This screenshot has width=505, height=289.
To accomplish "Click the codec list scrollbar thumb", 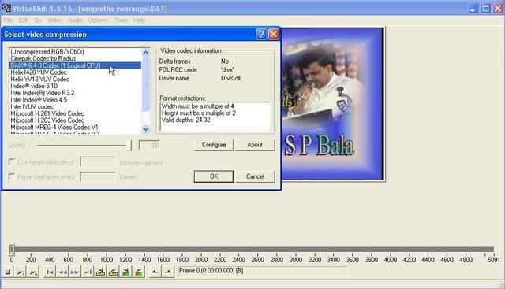I will 145,84.
